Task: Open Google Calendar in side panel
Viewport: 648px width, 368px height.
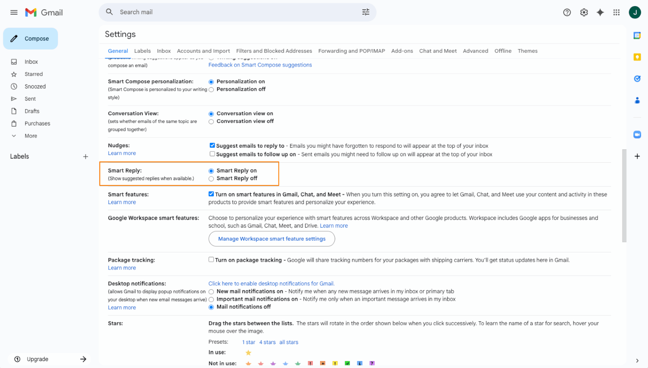Action: click(x=637, y=36)
